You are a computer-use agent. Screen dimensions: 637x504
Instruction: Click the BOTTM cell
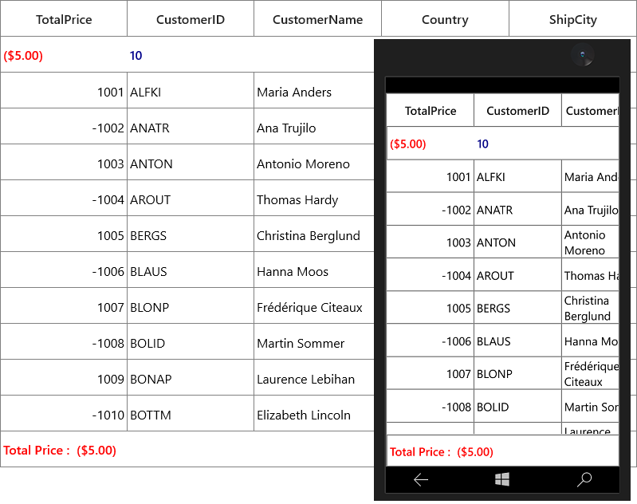[x=191, y=413]
